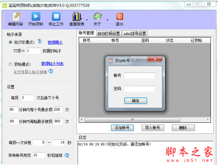This screenshot has width=218, height=165.
Task: Click the account list right scroll arrow
Action: [208, 120]
